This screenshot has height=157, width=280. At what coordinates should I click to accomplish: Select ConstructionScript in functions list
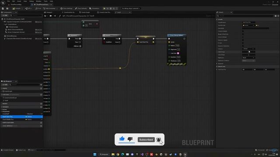pos(10,98)
